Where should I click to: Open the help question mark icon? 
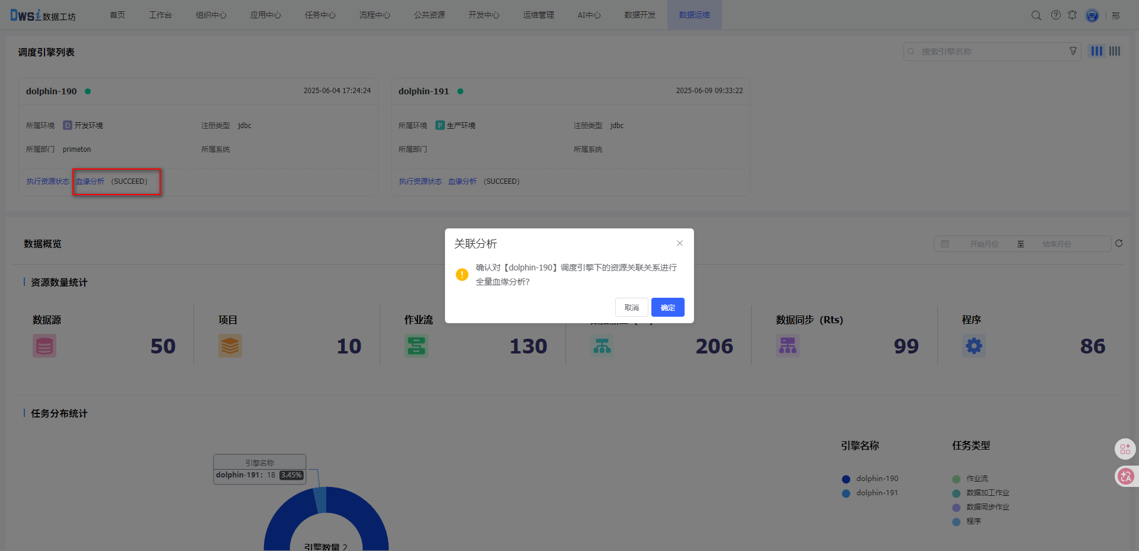[1055, 15]
